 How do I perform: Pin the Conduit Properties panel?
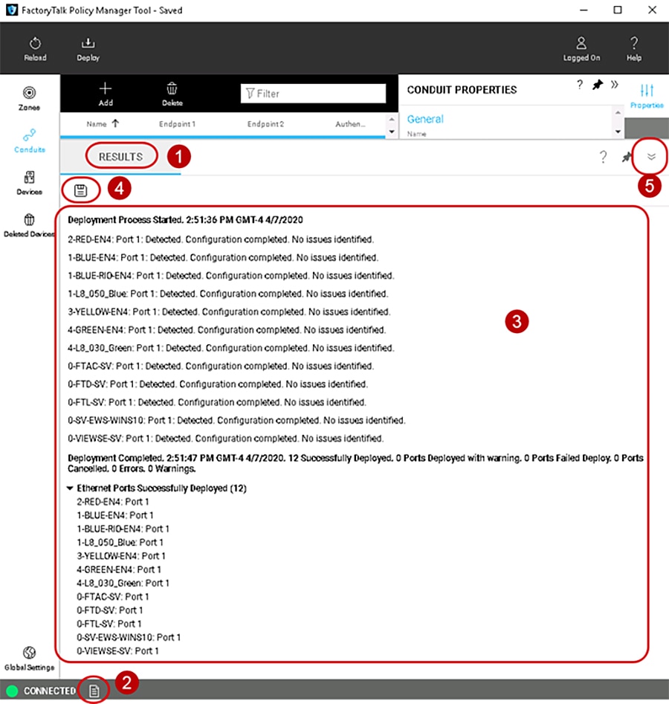coord(597,85)
